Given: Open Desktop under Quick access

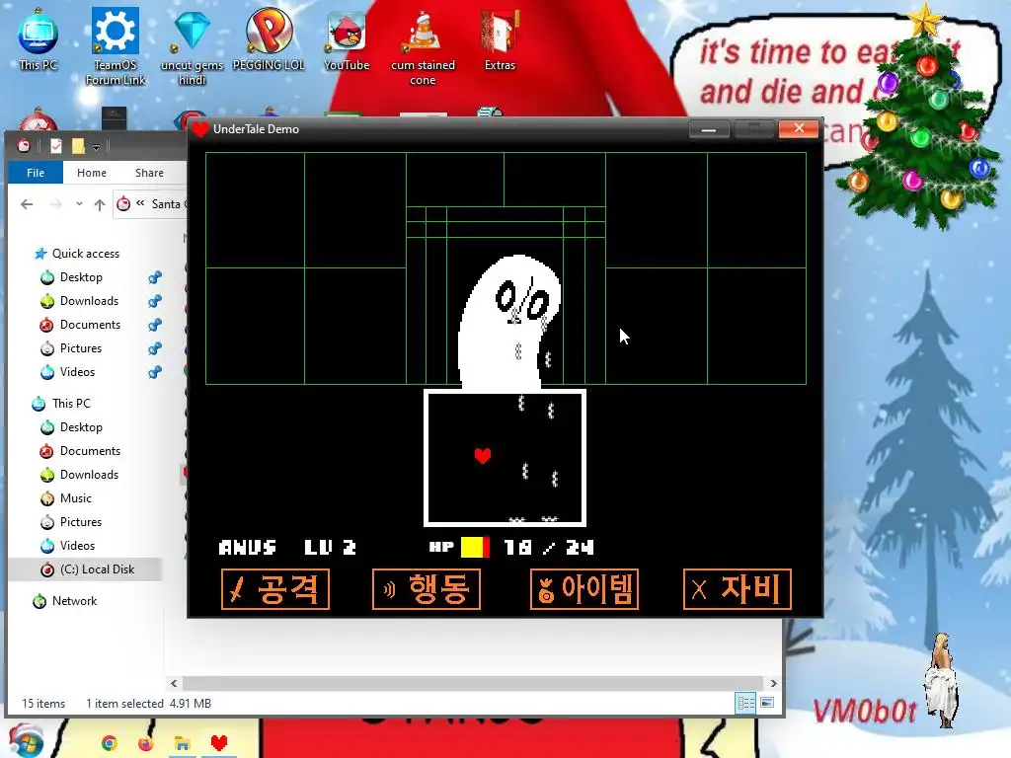Looking at the screenshot, I should click(x=81, y=277).
